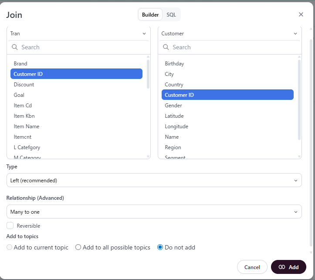The width and height of the screenshot is (315, 280).
Task: Click the search magnifier icon in the Tran panel
Action: coord(15,47)
